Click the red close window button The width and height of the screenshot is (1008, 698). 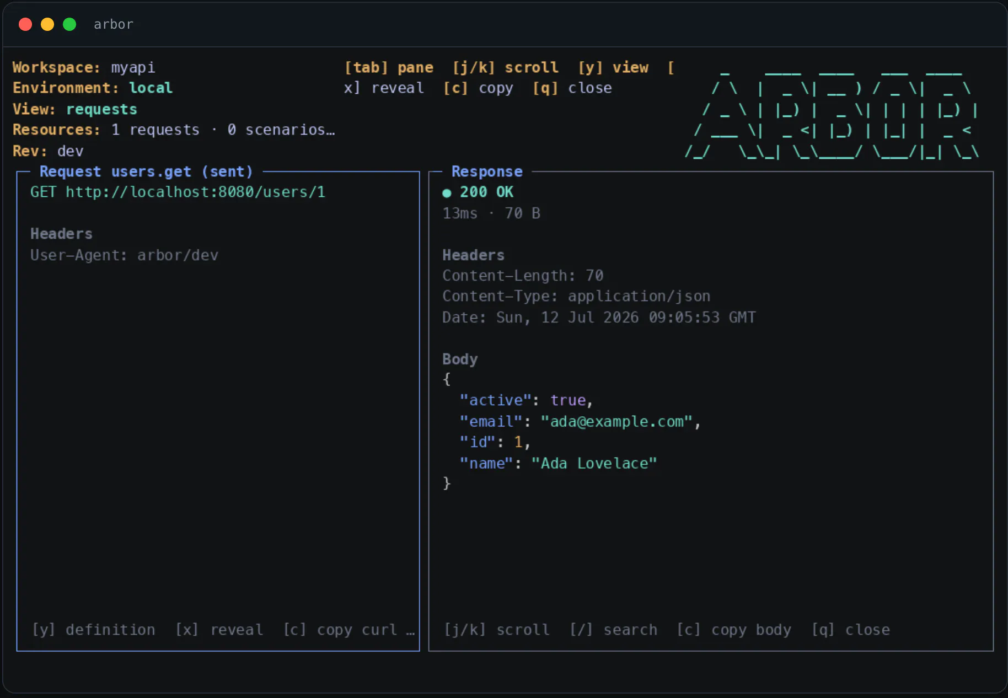pyautogui.click(x=25, y=24)
